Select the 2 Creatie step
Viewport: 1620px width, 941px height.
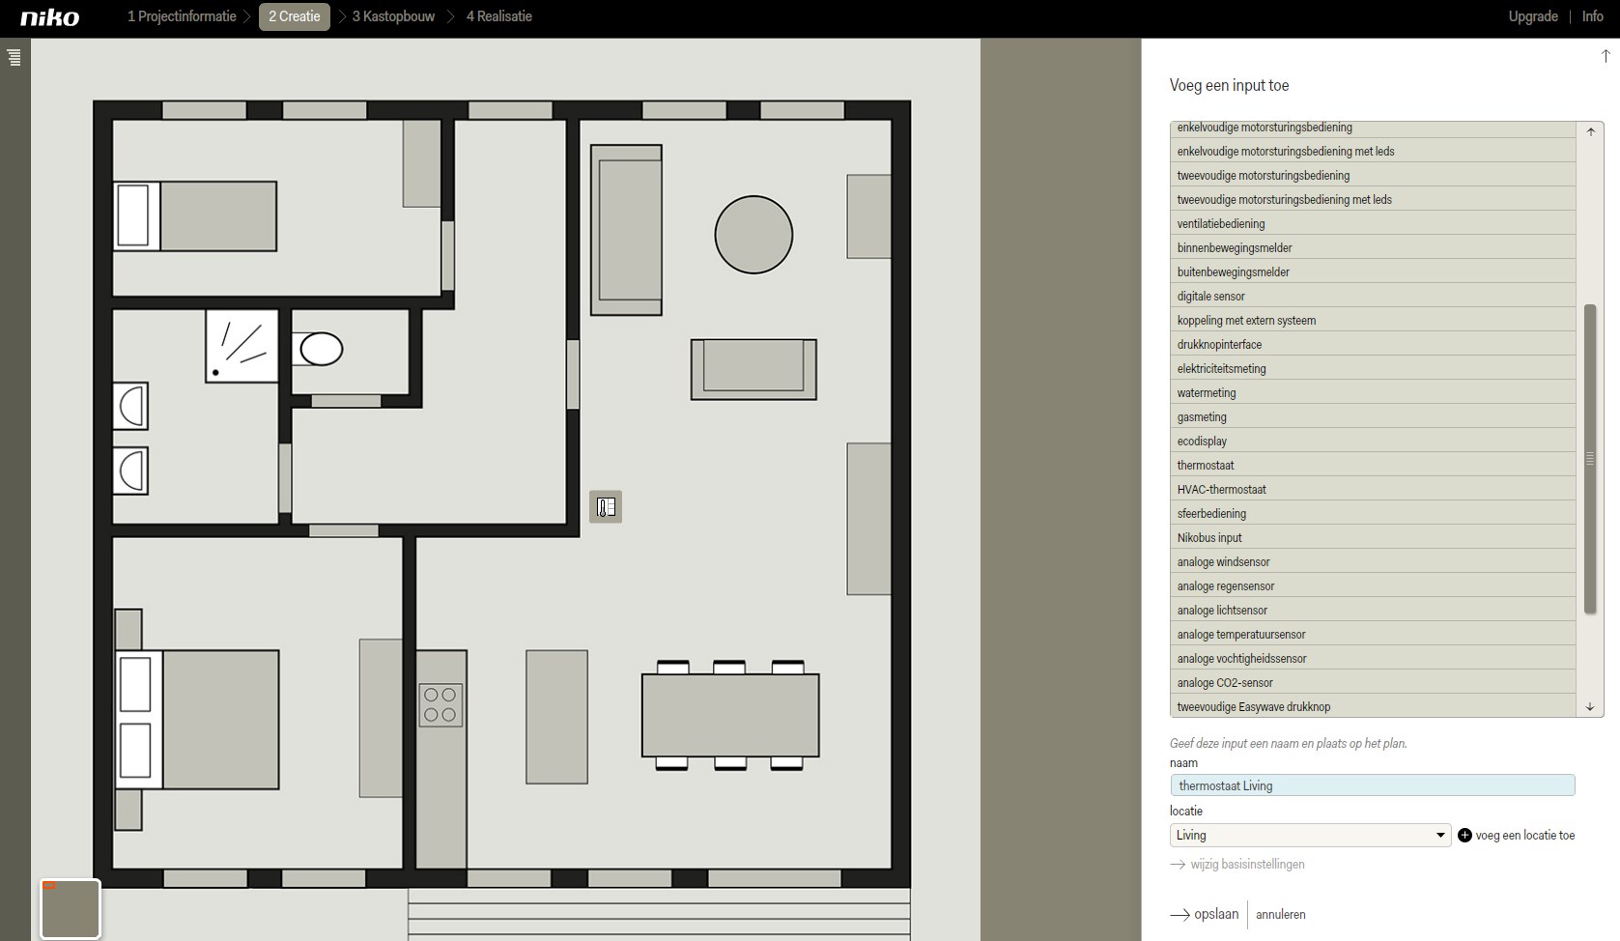pos(295,16)
